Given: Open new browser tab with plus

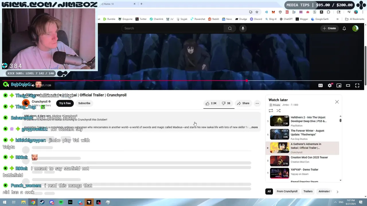Looking at the screenshot, I should (x=141, y=4).
